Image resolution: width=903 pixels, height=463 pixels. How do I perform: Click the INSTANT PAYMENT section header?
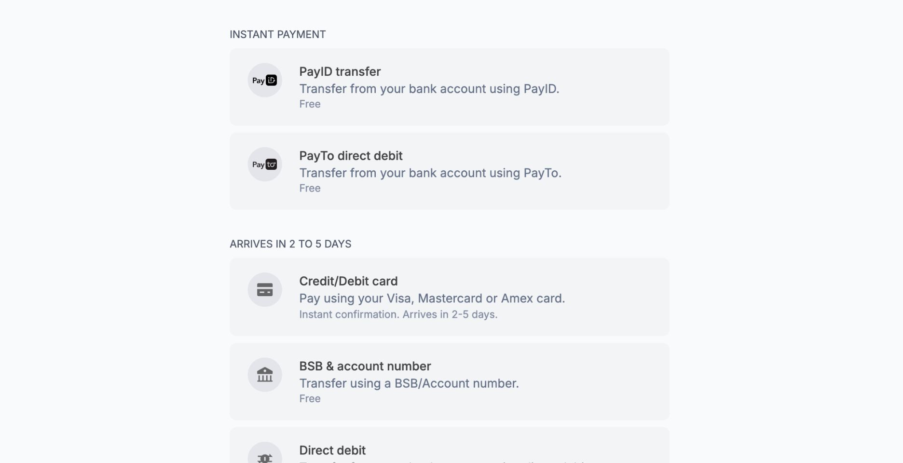pyautogui.click(x=278, y=35)
